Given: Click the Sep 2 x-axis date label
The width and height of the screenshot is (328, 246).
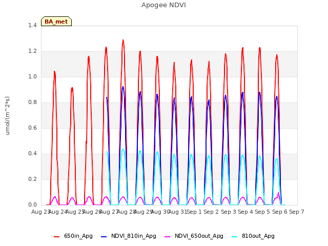Looking at the screenshot, I should (211, 212).
